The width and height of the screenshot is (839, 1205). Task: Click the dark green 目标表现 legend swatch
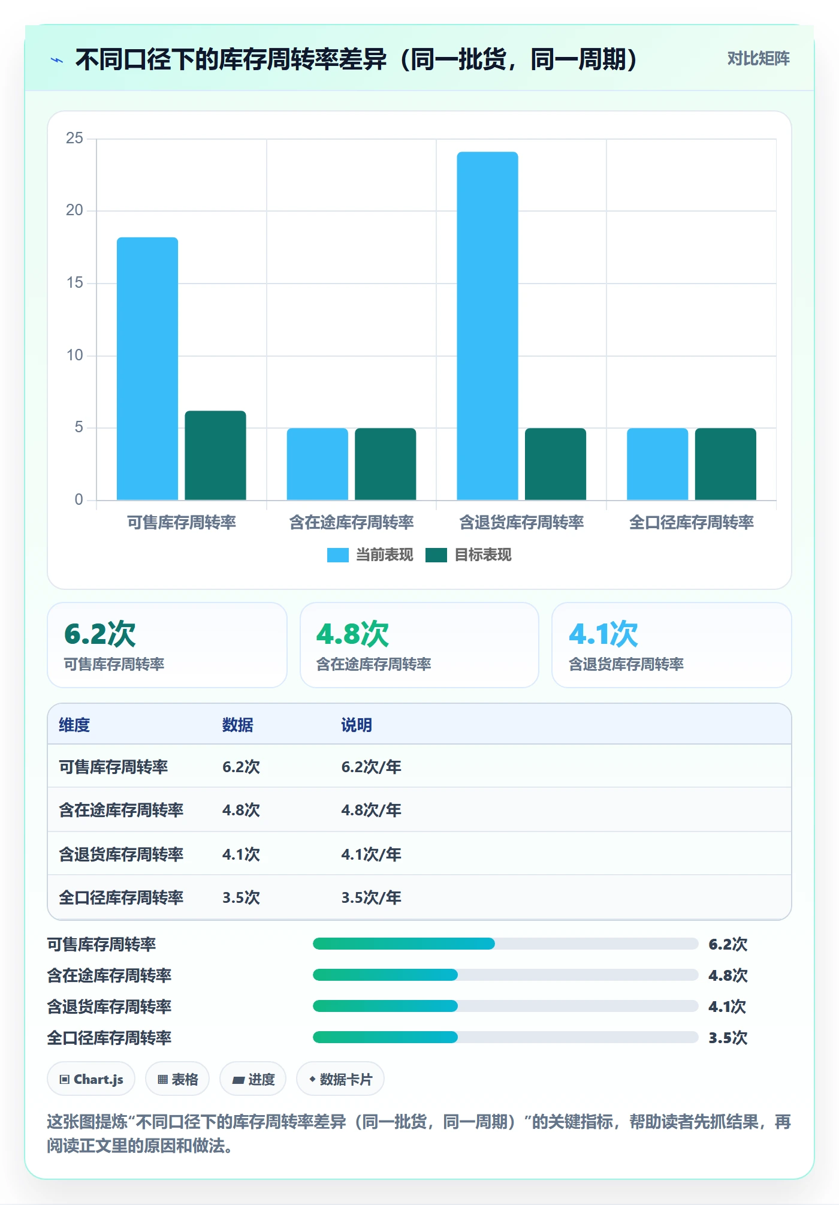[436, 555]
